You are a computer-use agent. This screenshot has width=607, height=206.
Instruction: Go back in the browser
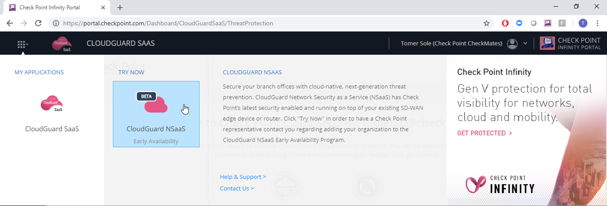10,23
